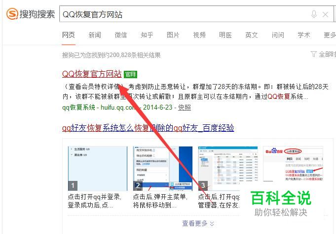Click caption 点击后,打开qq管理器
The image size is (336, 234).
tap(219, 201)
